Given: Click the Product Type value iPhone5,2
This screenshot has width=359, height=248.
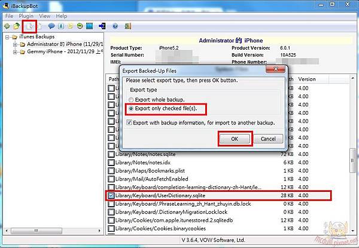Looking at the screenshot, I should tap(169, 48).
